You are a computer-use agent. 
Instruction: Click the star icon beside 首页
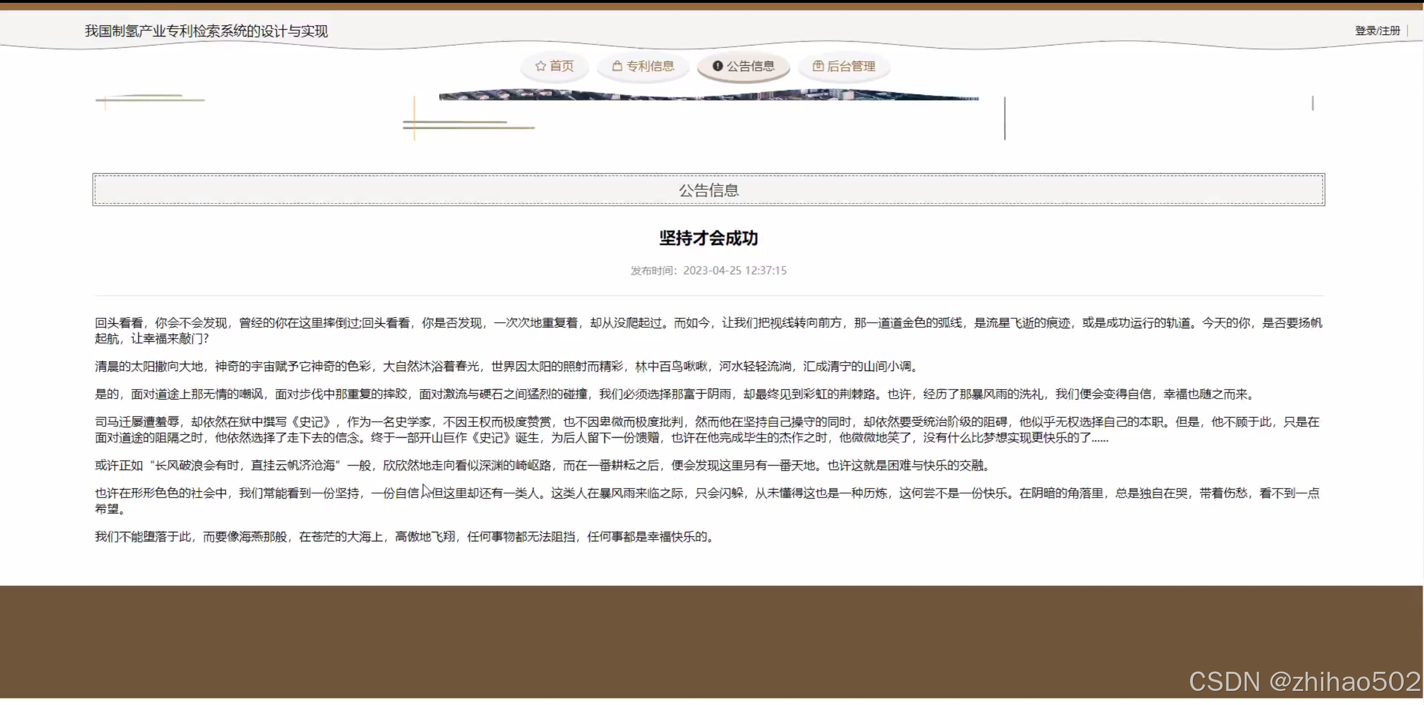click(540, 66)
